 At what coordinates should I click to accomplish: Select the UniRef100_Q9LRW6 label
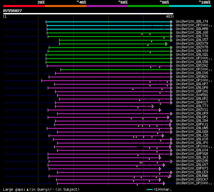[192, 176]
